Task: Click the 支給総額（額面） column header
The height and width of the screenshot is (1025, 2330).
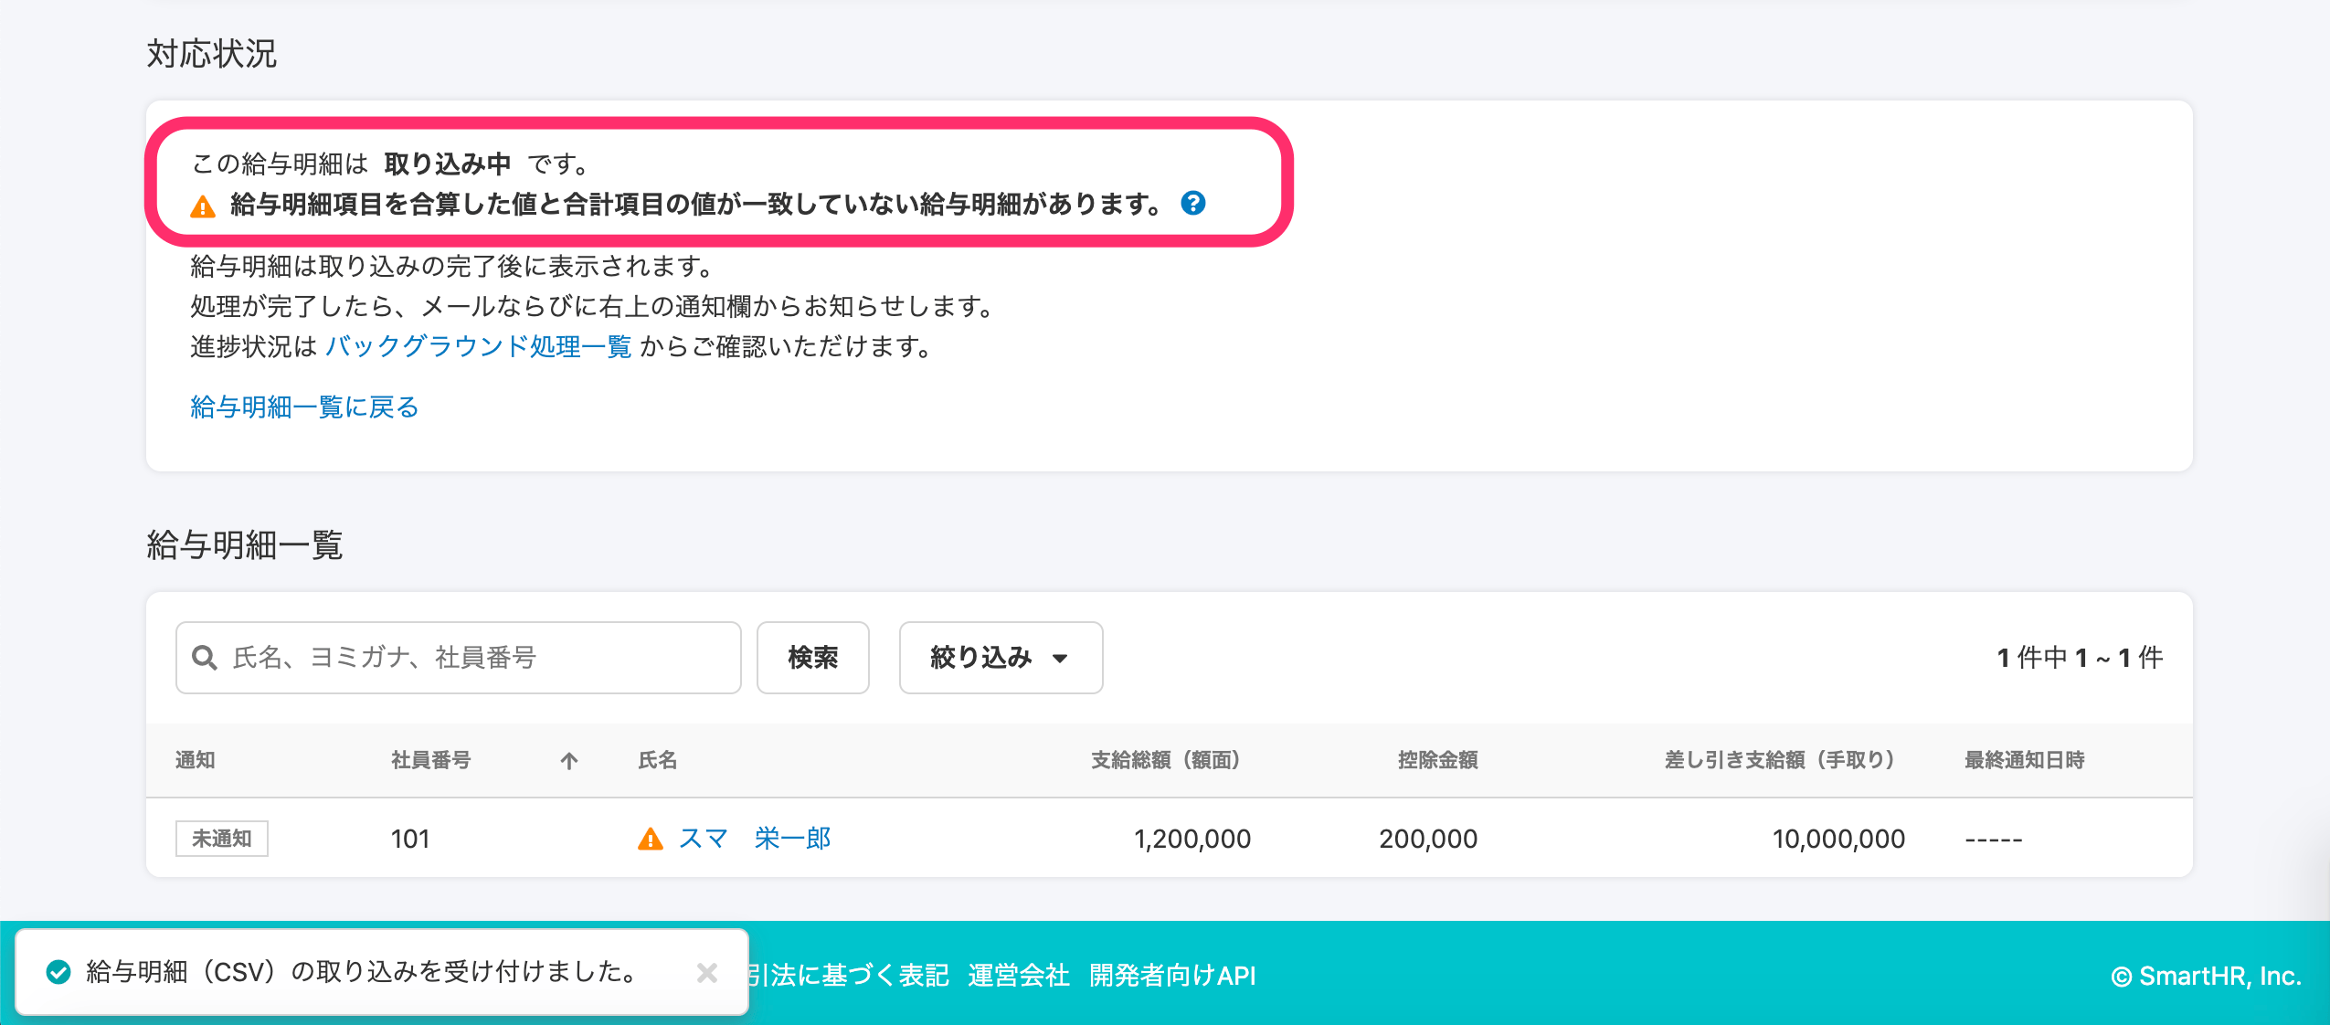Action: coord(1165,760)
